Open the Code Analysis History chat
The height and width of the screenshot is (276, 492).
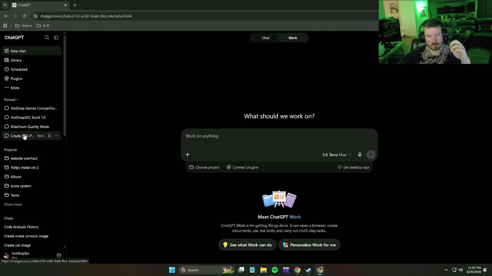tap(31, 227)
